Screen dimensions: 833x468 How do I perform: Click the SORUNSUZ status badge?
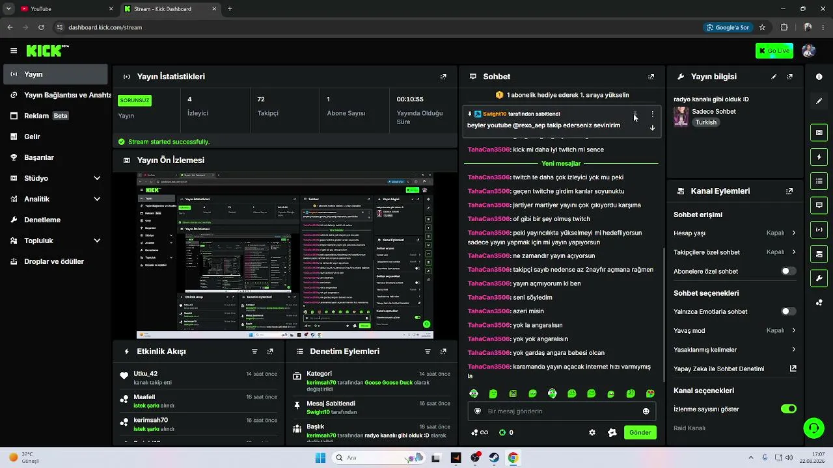point(135,101)
